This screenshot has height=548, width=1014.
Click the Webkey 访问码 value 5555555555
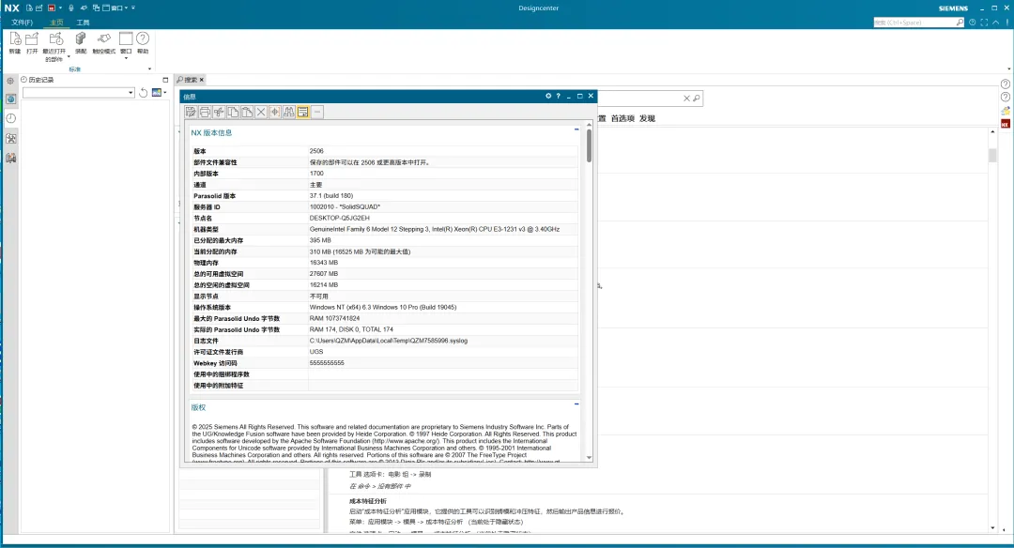[x=327, y=363]
